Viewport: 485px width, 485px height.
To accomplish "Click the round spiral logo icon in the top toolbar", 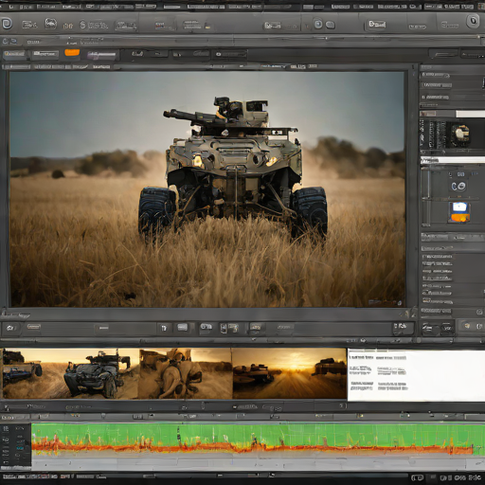I will pos(7,24).
